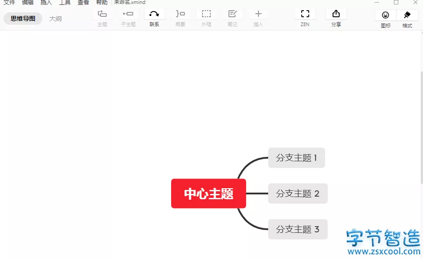Open the 工具 (Tools) menu
423x258 pixels.
65,3
